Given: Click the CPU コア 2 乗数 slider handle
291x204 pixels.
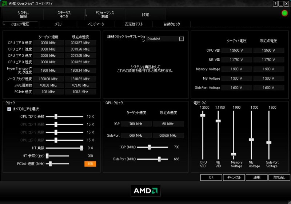Looking at the screenshot, I should coord(56,132).
